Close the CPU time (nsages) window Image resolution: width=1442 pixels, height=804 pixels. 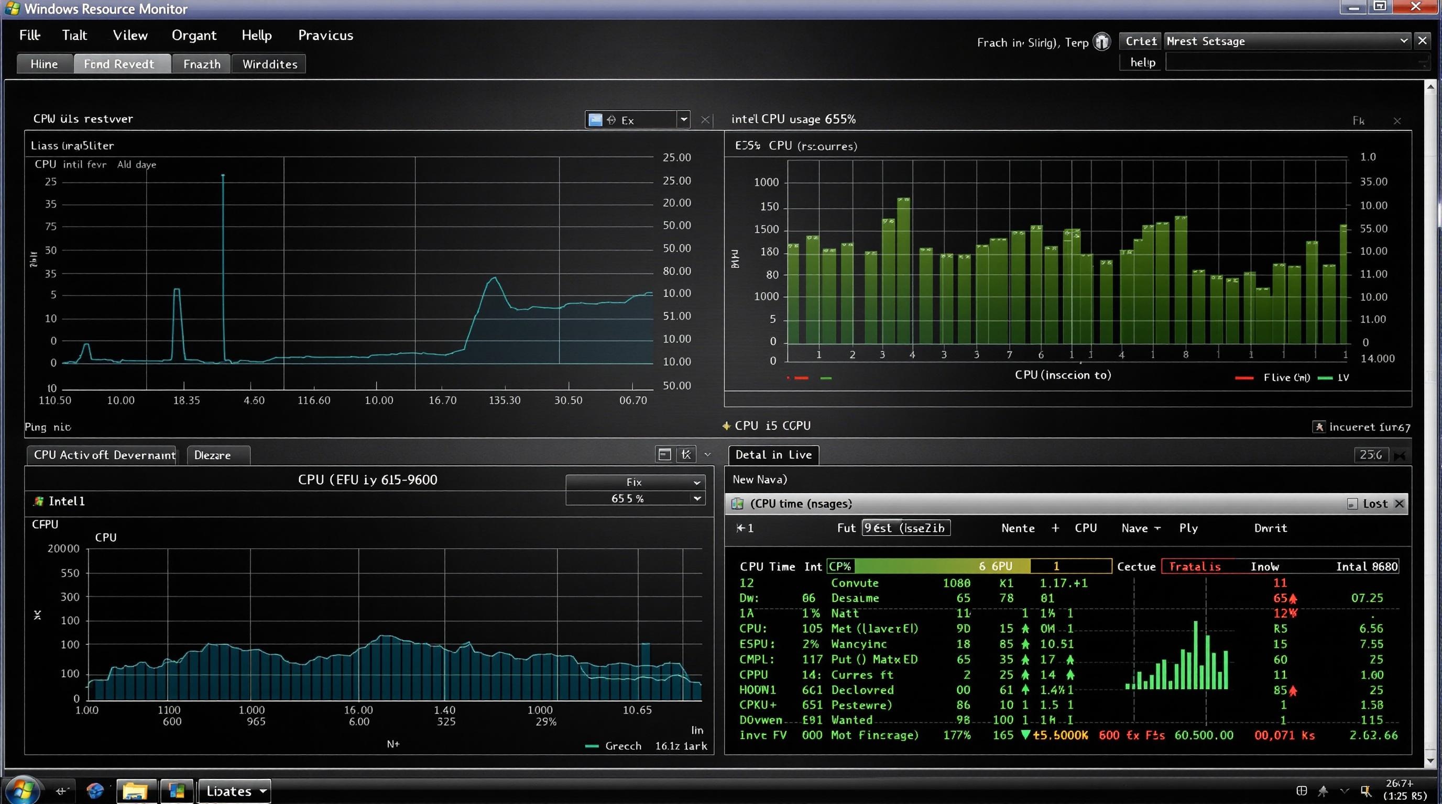click(x=1399, y=504)
